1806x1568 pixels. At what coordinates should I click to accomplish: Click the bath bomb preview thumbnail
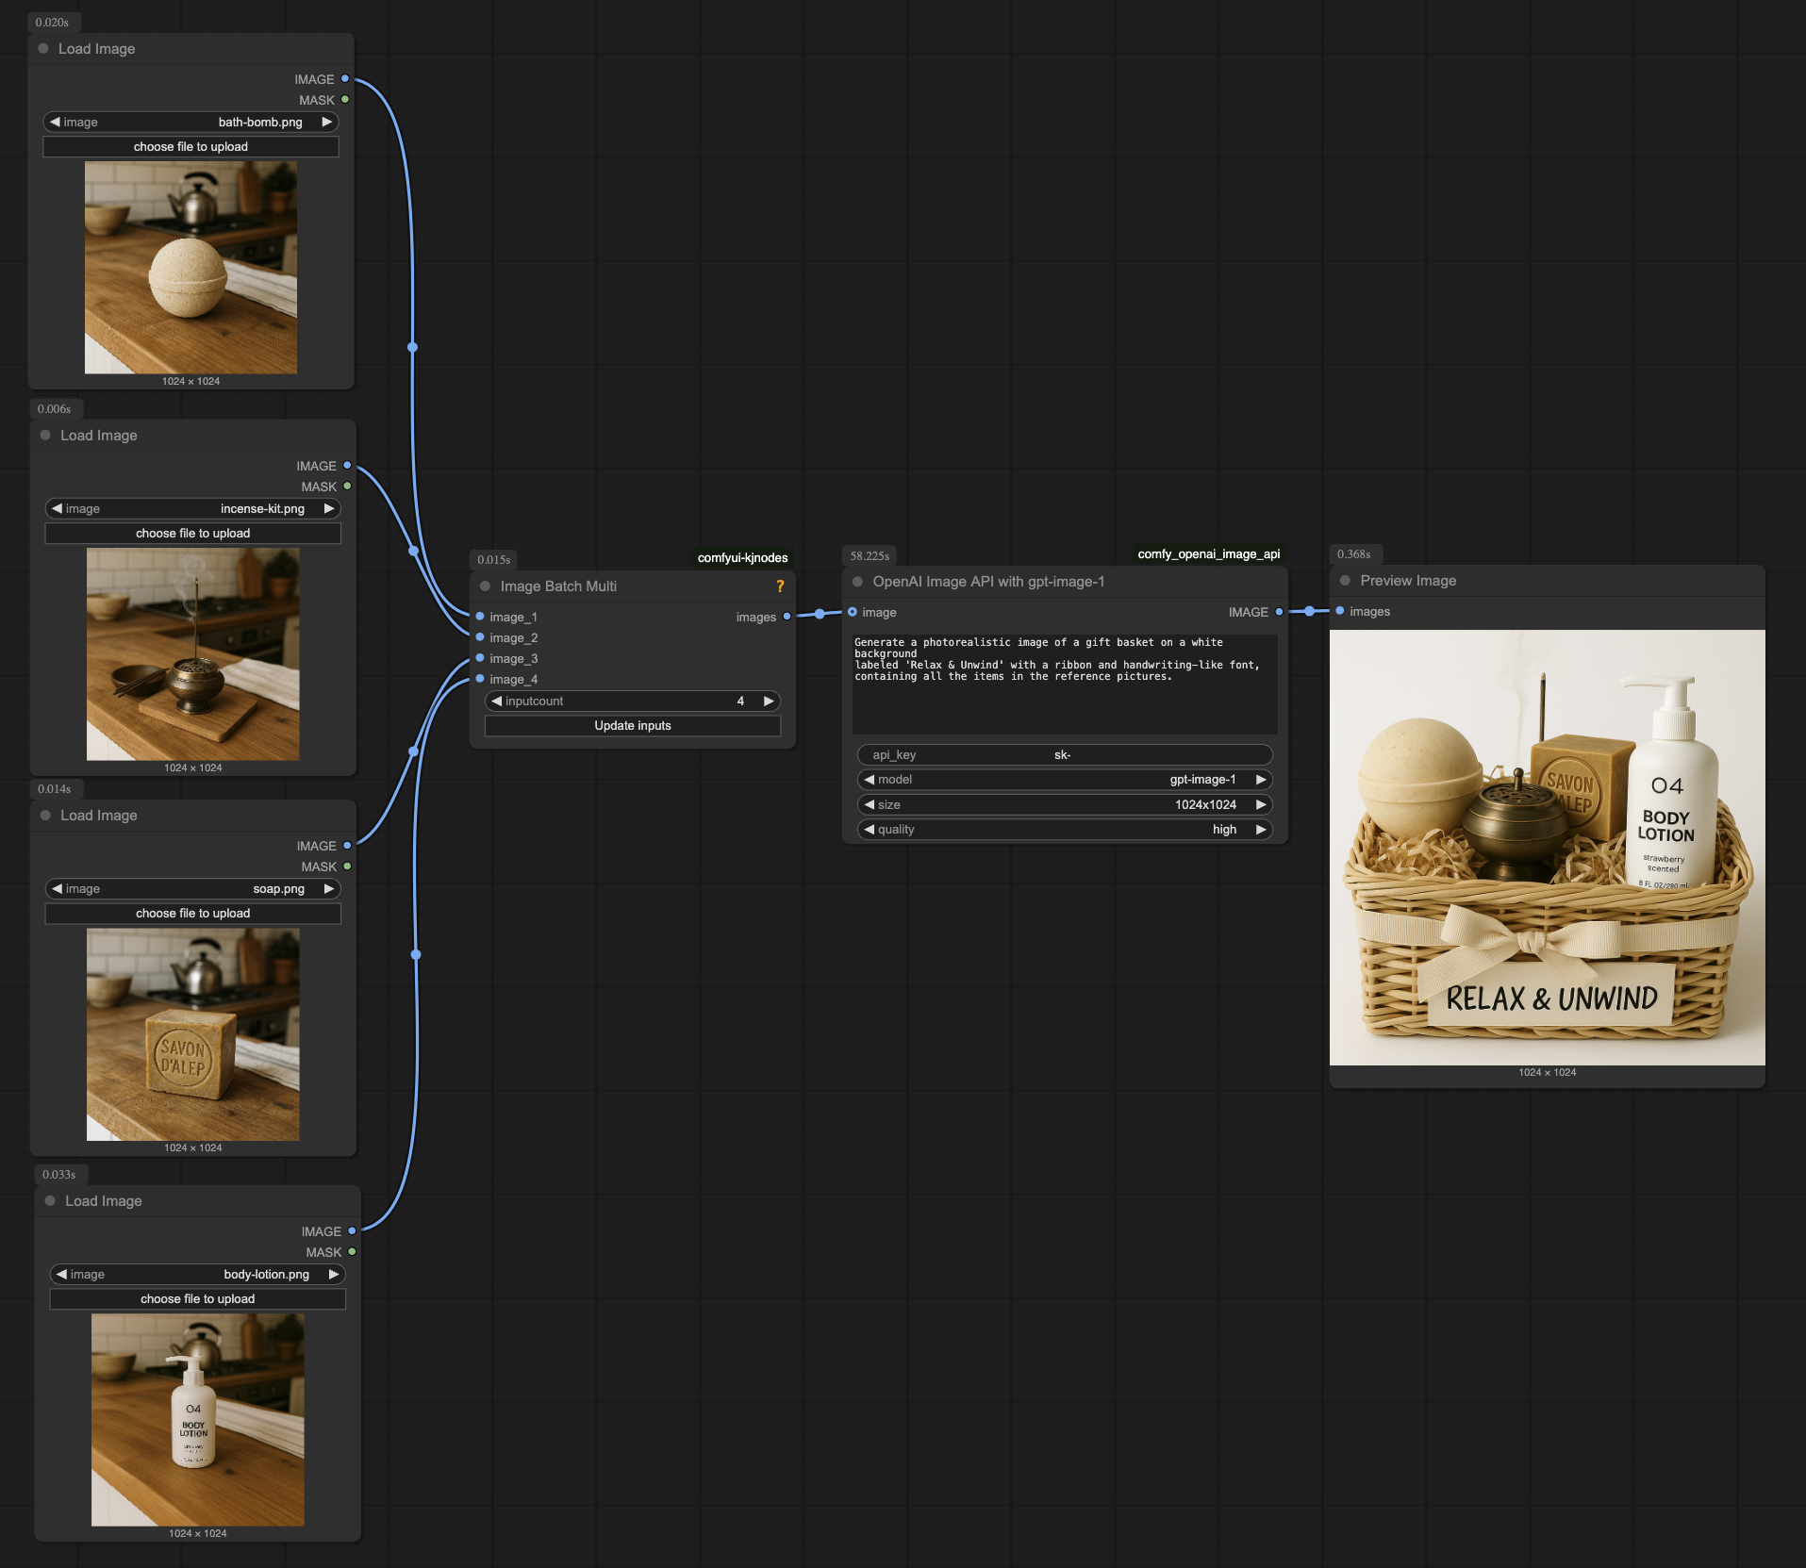[191, 268]
